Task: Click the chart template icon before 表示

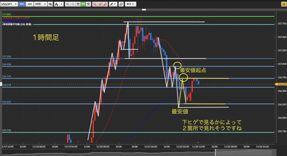Action: (x=121, y=4)
